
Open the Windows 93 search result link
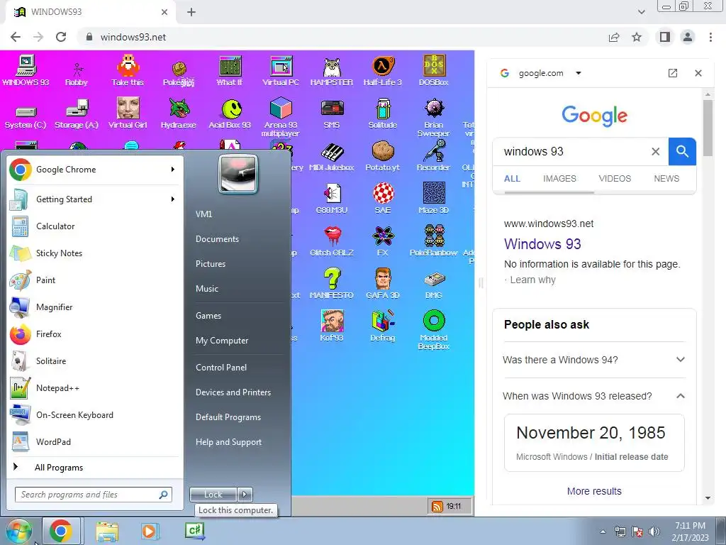[542, 244]
